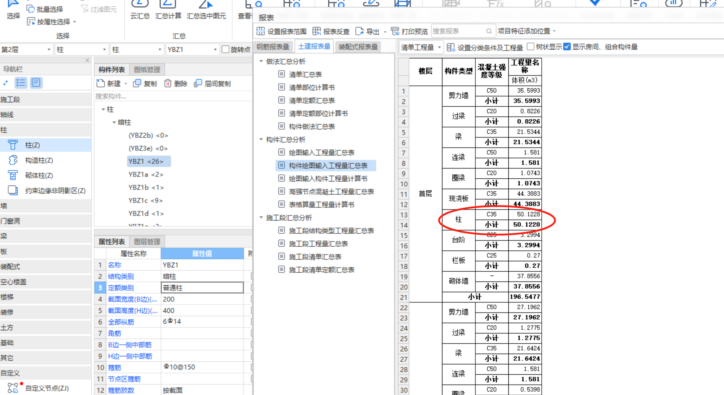Click the 搜索构件 search field
Viewport: 724px width, 395px height.
pyautogui.click(x=173, y=96)
